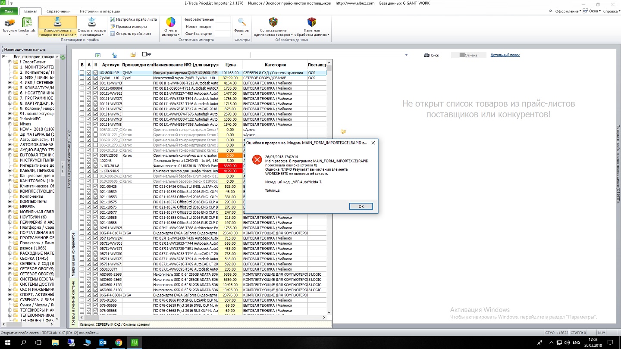Select the Miners category in tree
Screen dimensions: 621x349
(x=25, y=124)
